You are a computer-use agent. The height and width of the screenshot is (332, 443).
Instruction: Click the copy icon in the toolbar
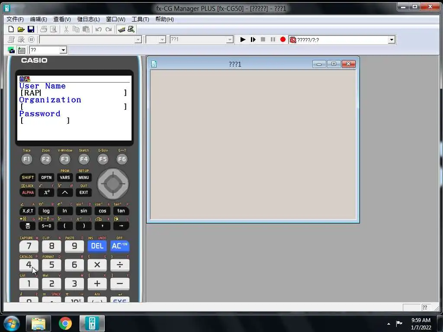76,29
